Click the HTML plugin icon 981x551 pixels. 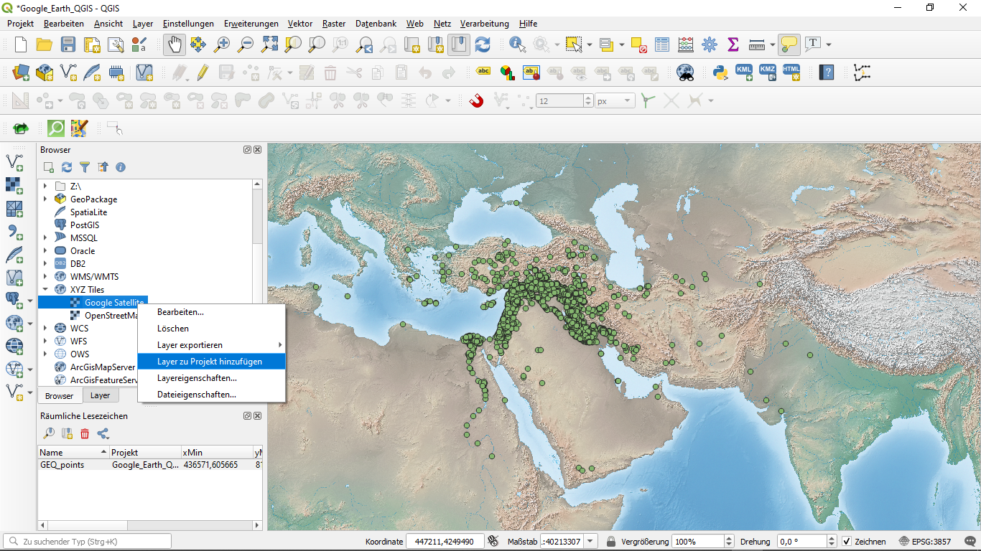pyautogui.click(x=791, y=72)
